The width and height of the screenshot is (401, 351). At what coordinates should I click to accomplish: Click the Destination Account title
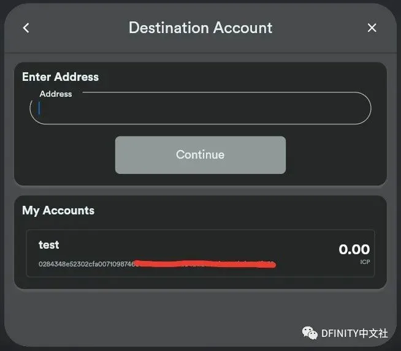coord(200,28)
